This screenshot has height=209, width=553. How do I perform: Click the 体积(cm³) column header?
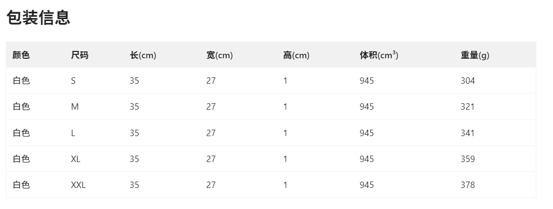[379, 55]
